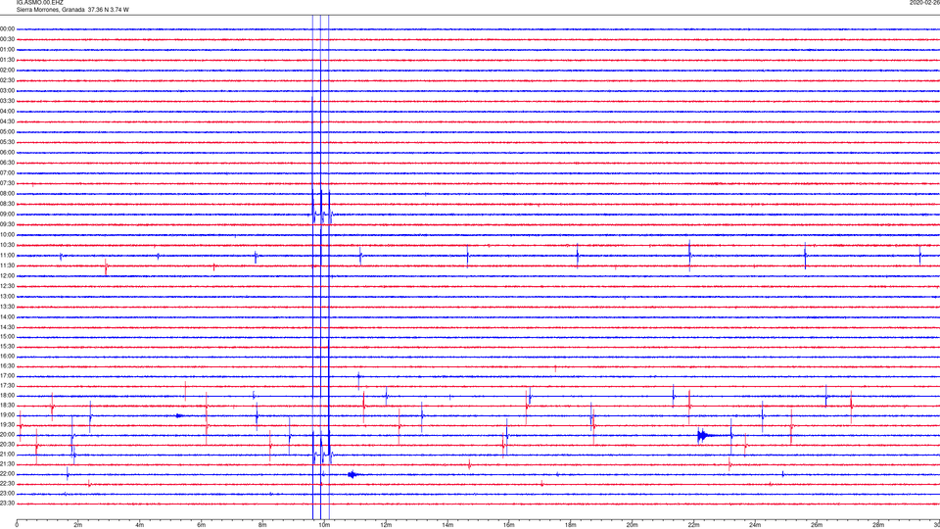Viewport: 940px width, 529px height.
Task: Select the 01:00 time row label
Action: tap(7, 50)
